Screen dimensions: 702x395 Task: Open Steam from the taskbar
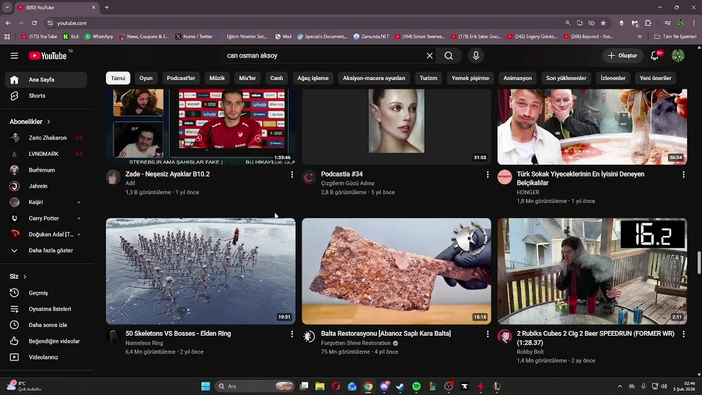tap(400, 386)
